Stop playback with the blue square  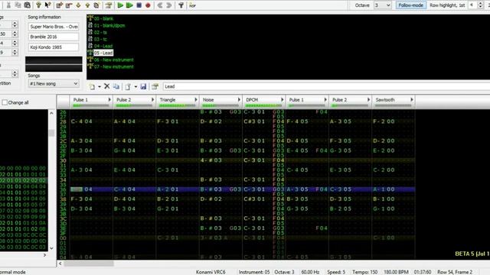(x=139, y=5)
